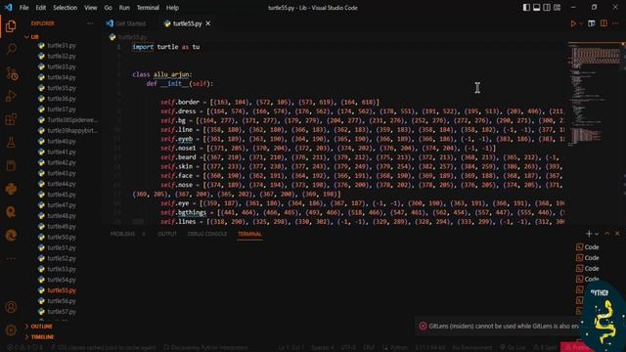This screenshot has height=352, width=626.
Task: Place cursor on import turtle line
Action: click(x=165, y=47)
